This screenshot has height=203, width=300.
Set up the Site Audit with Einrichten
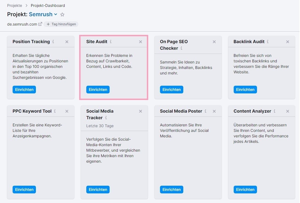click(98, 89)
